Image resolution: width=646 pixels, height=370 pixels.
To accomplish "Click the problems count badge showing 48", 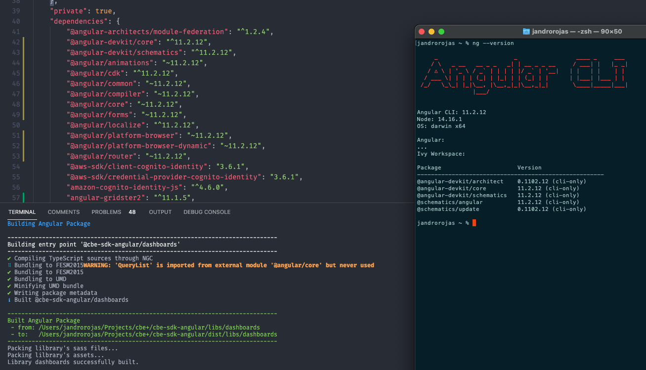I will pos(132,212).
